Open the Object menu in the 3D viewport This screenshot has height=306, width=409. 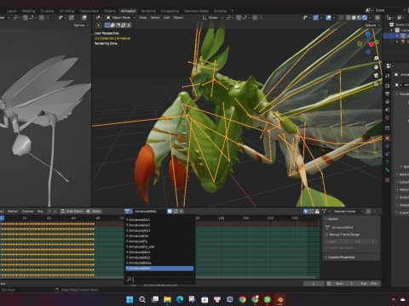pos(178,18)
